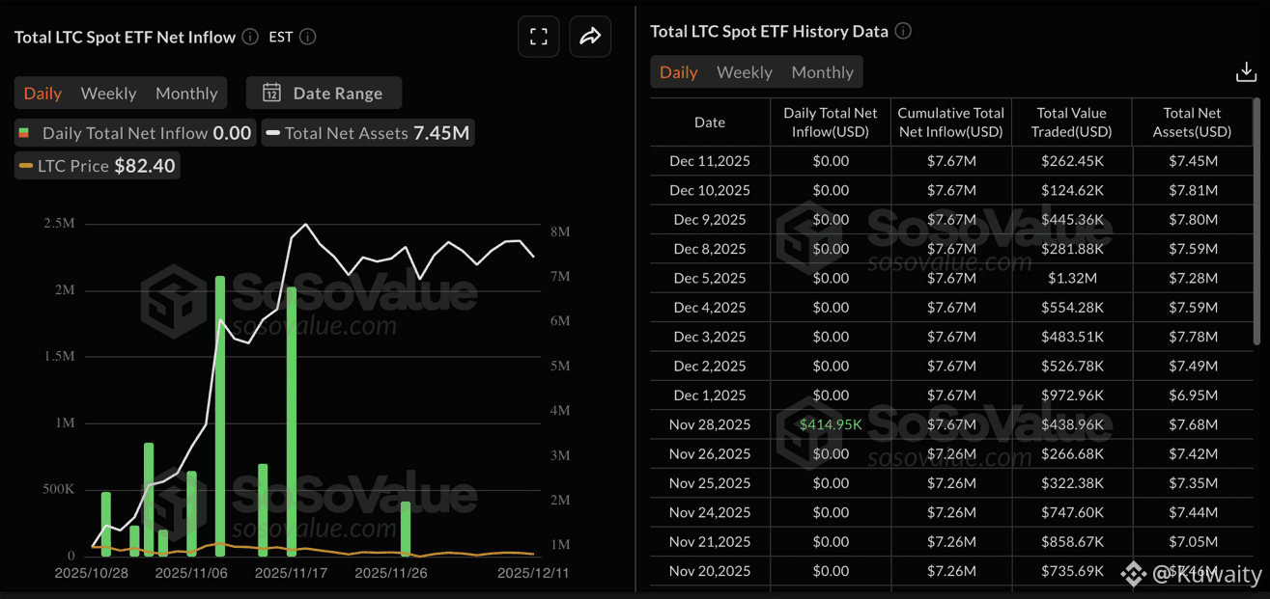1270x599 pixels.
Task: Click the calendar icon in Date Range
Action: [271, 94]
